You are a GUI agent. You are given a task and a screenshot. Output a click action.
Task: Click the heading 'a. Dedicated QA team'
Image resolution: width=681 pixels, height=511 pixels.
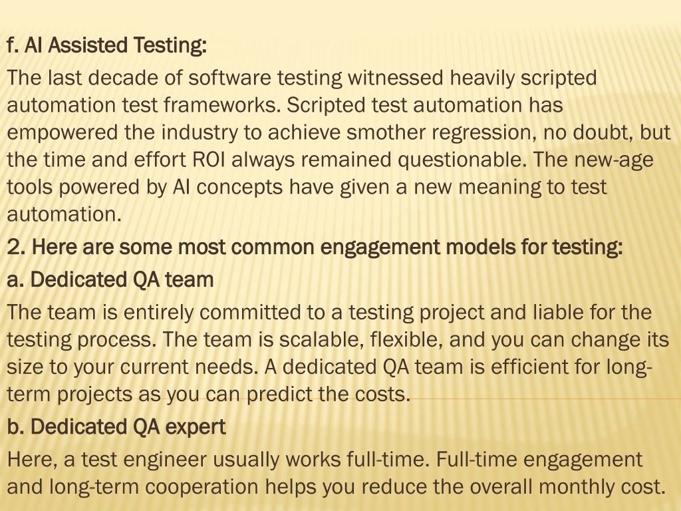click(110, 279)
